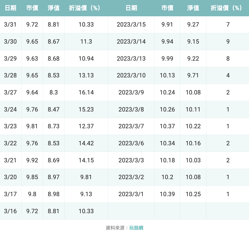
Task: Select premium value 9.81 for 3/20
Action: click(86, 177)
